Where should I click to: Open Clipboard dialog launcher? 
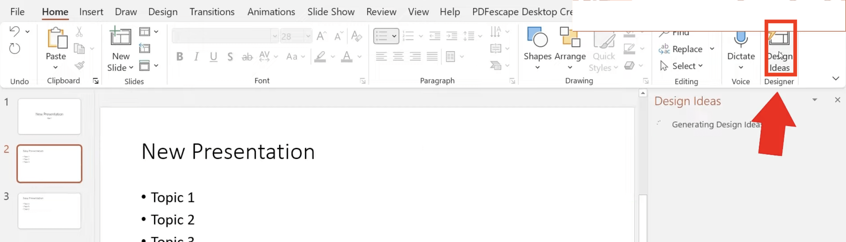[x=96, y=81]
